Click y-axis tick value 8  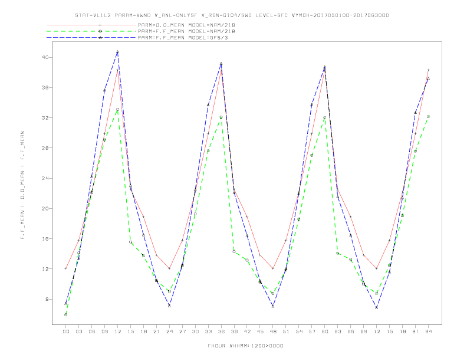[x=47, y=299]
